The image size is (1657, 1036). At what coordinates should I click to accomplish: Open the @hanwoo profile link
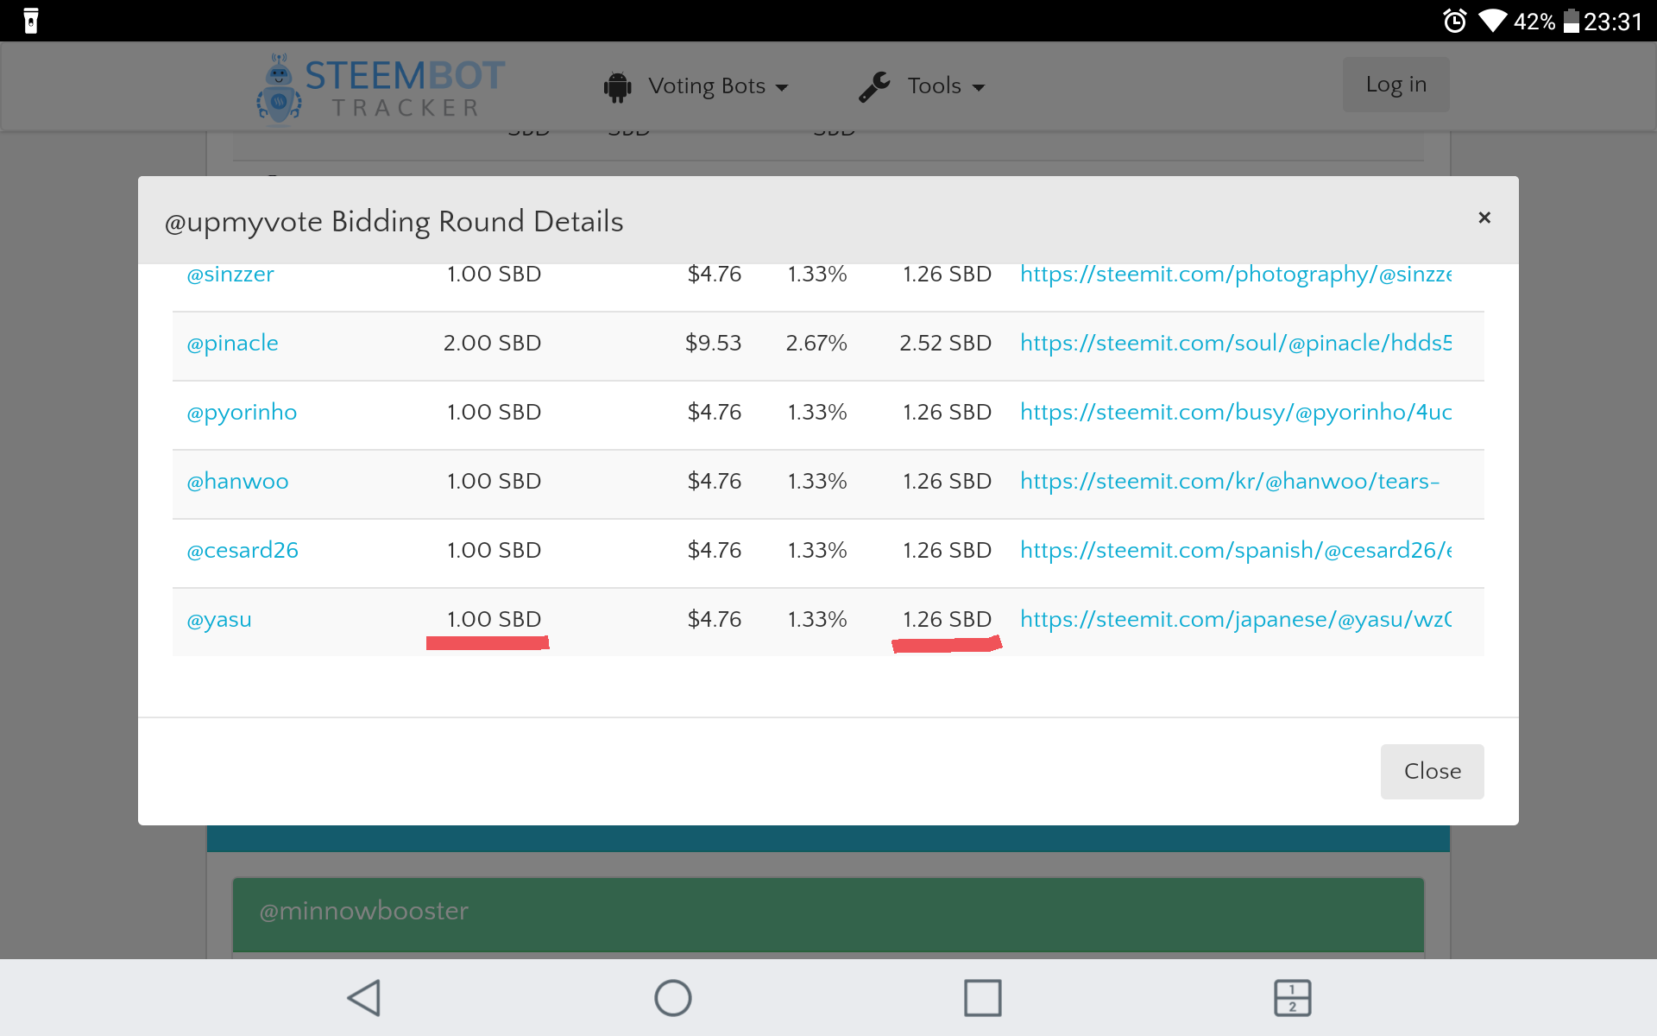[237, 482]
